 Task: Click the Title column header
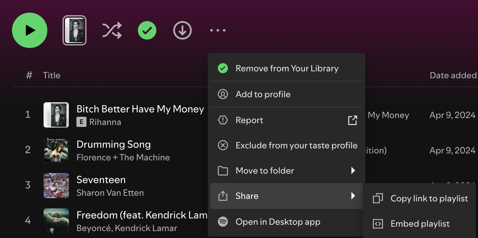coord(52,75)
